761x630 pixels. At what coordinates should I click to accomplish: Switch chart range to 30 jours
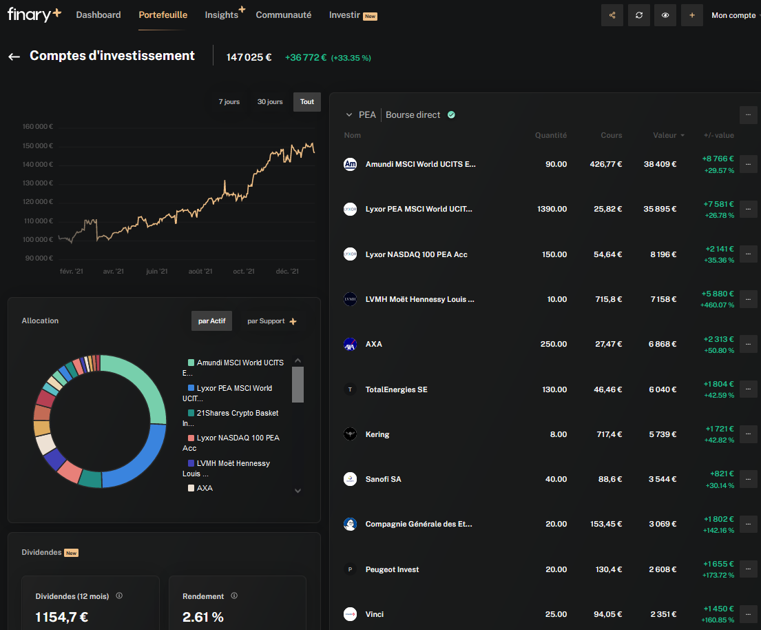coord(270,102)
